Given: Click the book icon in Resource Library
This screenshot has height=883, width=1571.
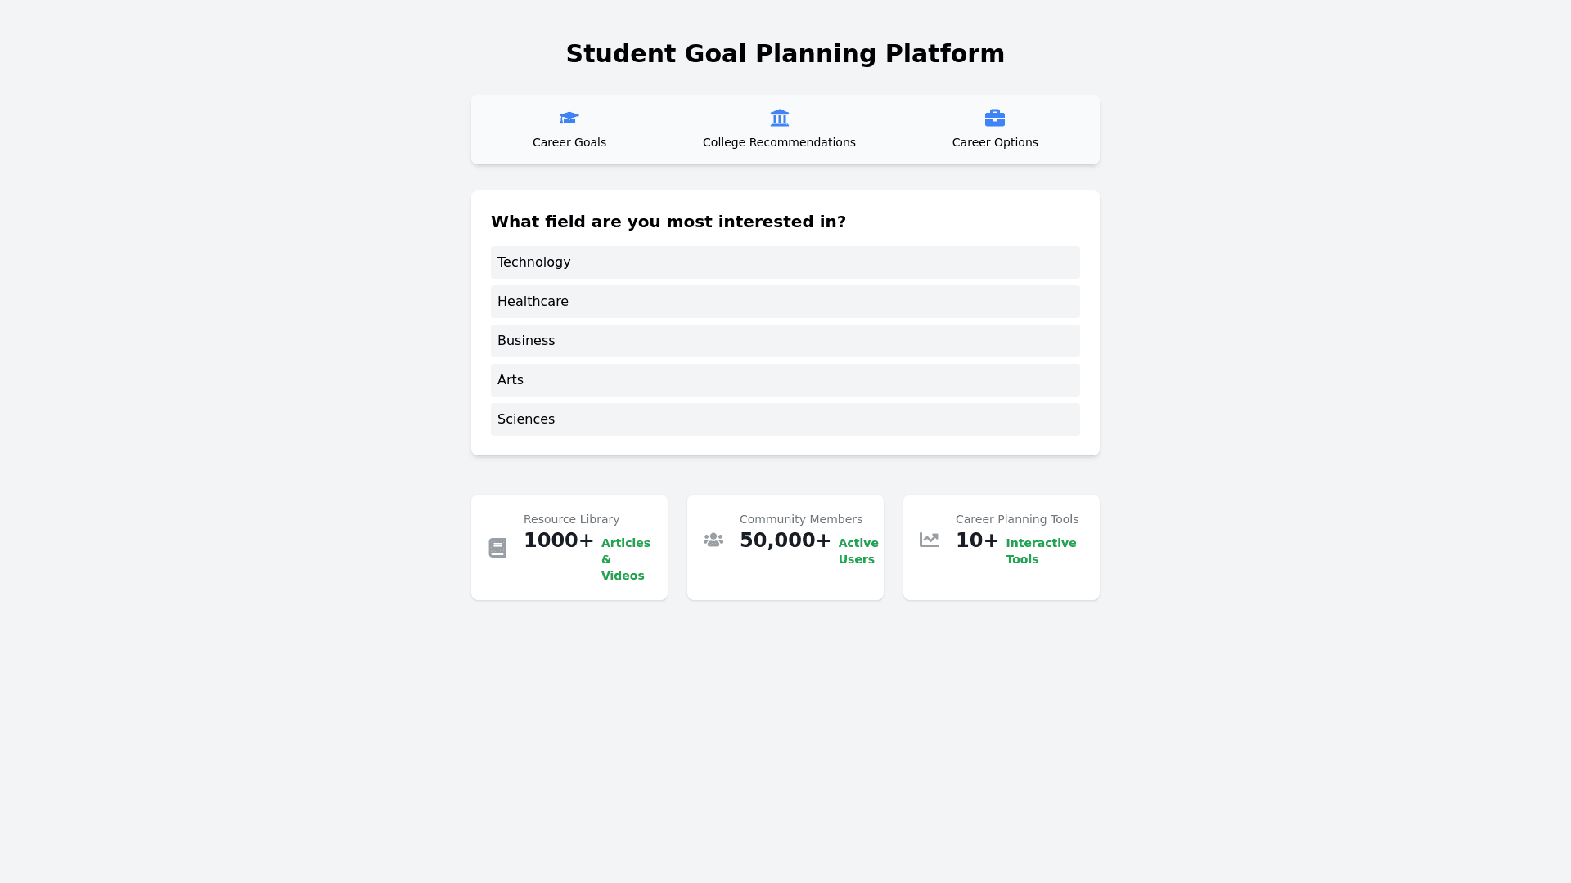Looking at the screenshot, I should 497,548.
